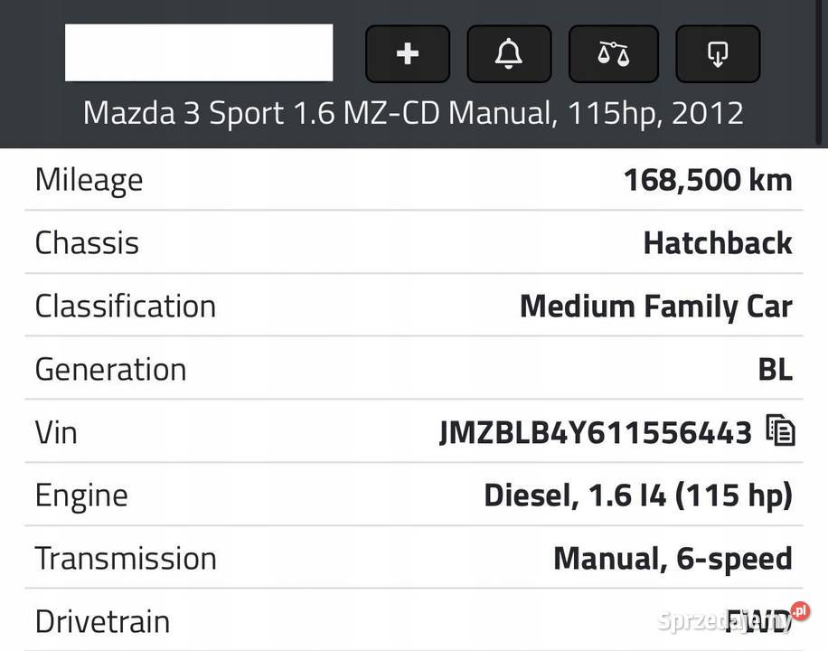Click the Mileage value 168,500 km
Screen dimensions: 828x651
(x=708, y=180)
